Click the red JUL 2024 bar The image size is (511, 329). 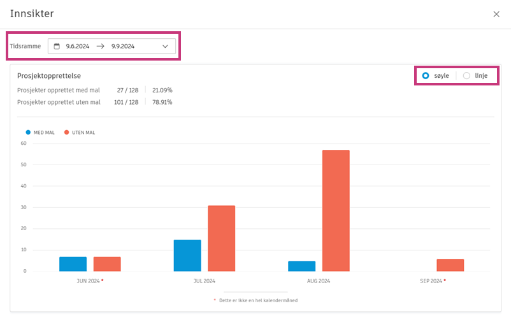coord(222,238)
